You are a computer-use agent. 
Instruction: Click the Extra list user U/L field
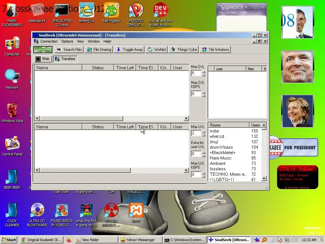(196, 154)
